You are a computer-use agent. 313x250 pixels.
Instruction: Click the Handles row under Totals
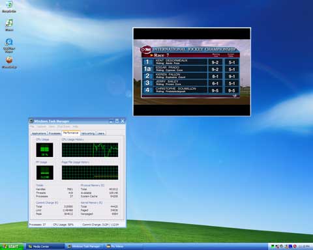tap(54, 189)
